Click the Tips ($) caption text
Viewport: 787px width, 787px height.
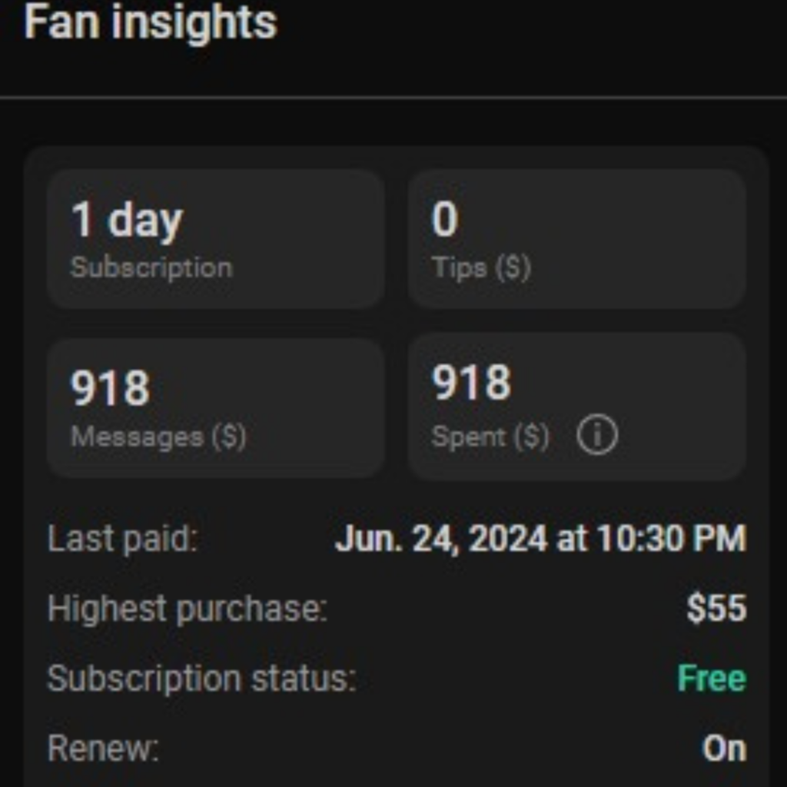[x=481, y=267]
